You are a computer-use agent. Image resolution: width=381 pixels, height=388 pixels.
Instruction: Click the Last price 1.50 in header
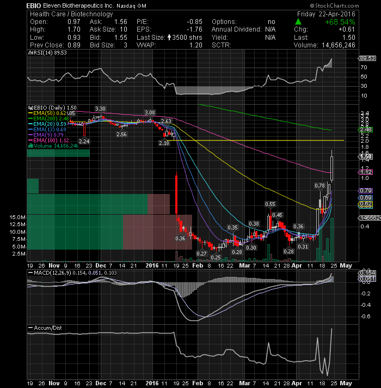click(x=349, y=38)
